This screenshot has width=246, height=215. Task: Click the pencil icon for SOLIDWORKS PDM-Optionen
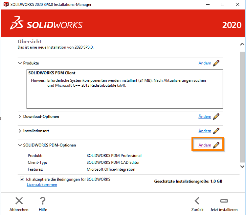click(216, 145)
